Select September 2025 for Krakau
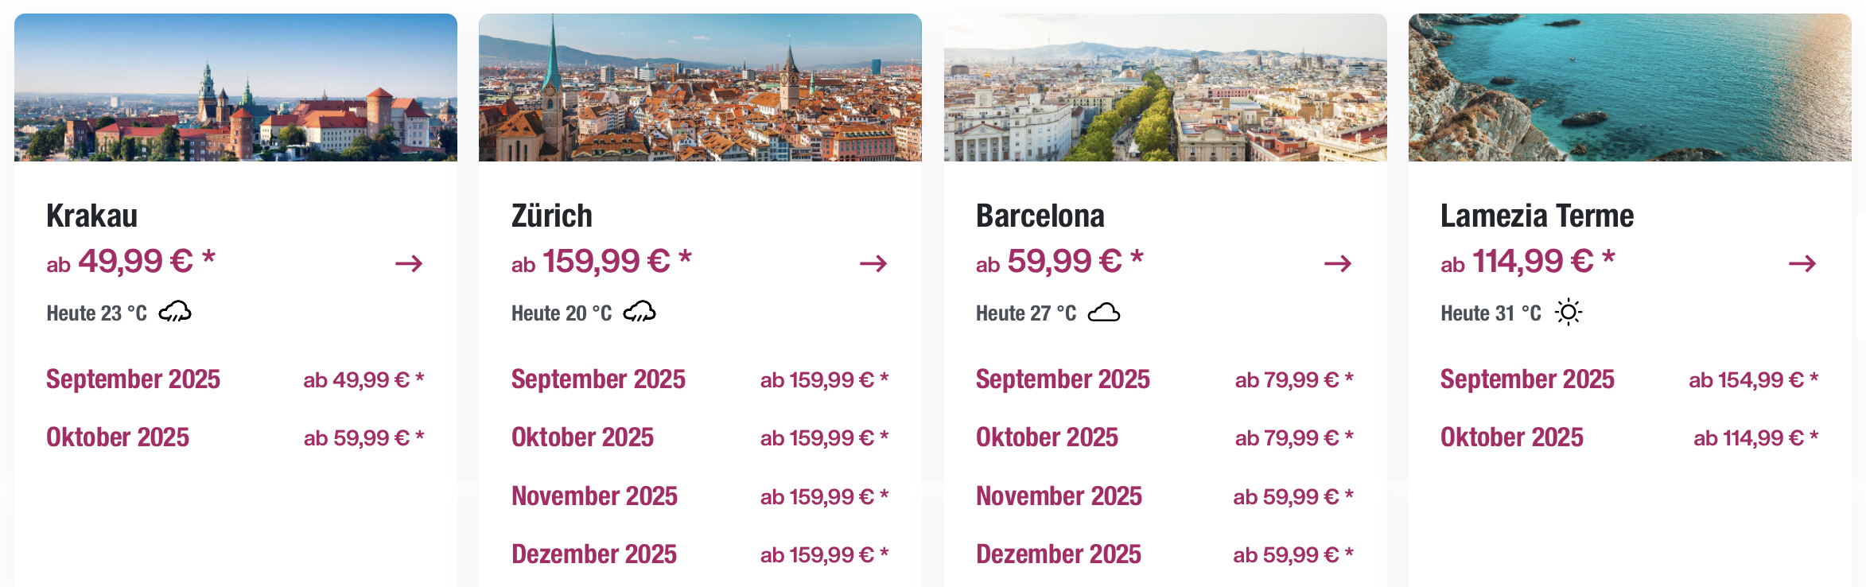Screen dimensions: 1866x587 235,379
